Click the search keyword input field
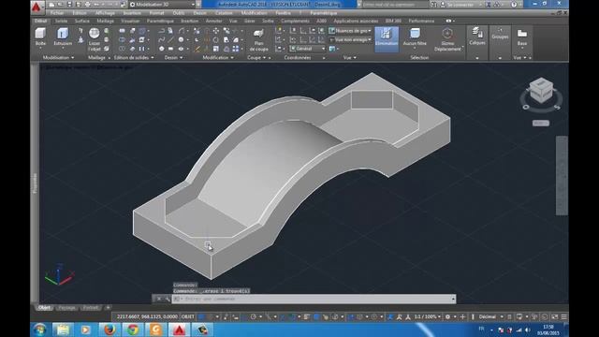This screenshot has height=337, width=599. (395, 5)
